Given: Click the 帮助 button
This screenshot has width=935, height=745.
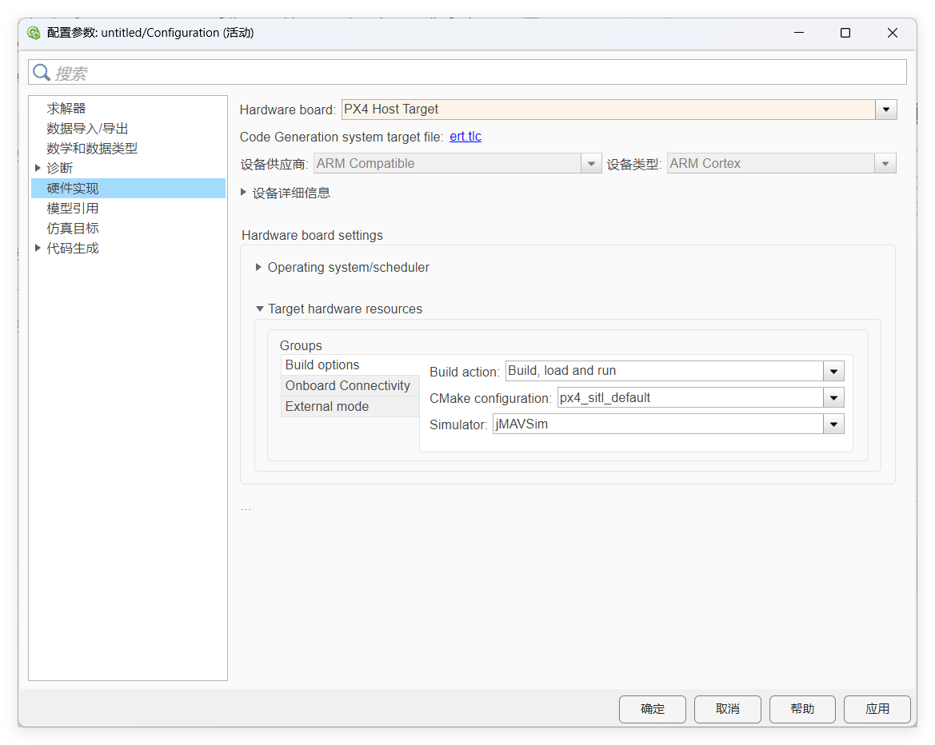Looking at the screenshot, I should 802,709.
